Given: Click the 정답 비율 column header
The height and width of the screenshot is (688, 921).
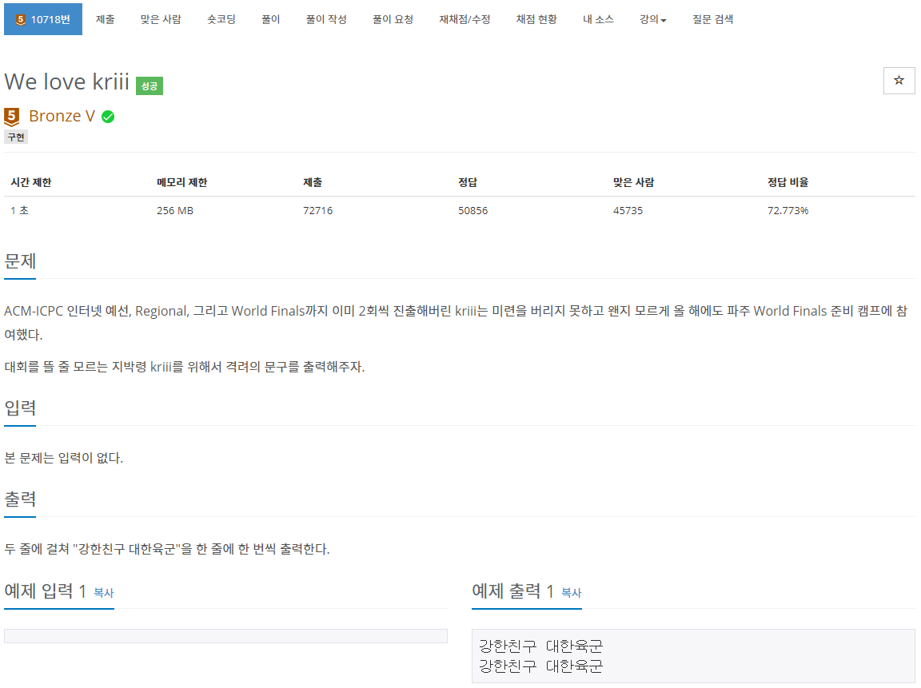Looking at the screenshot, I should pos(787,182).
